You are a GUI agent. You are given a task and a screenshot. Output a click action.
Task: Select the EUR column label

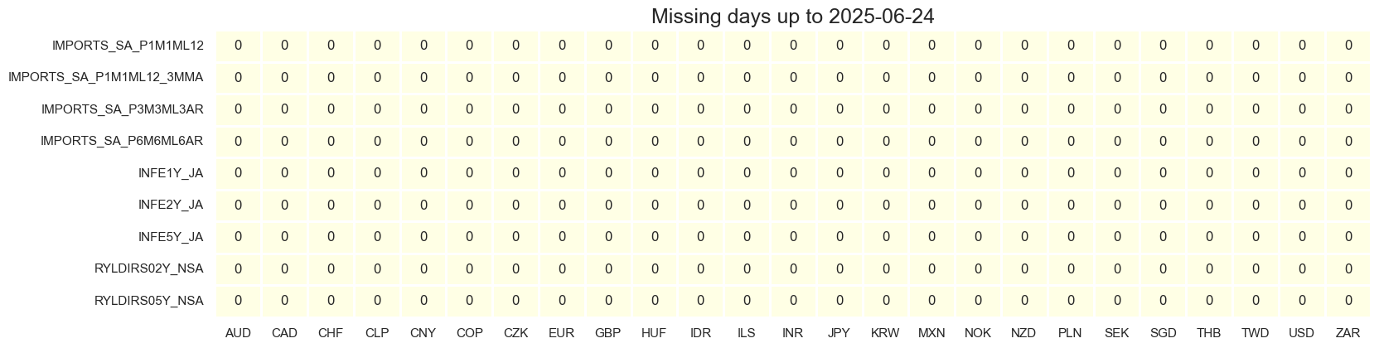(x=561, y=333)
